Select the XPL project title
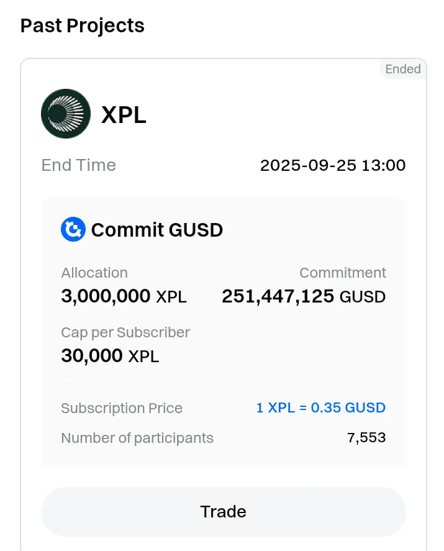 (124, 114)
